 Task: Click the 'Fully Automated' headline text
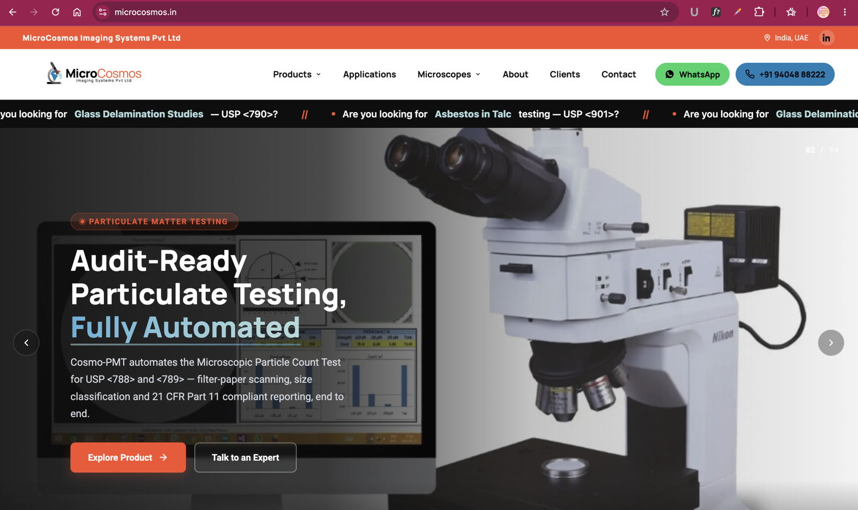pos(185,327)
